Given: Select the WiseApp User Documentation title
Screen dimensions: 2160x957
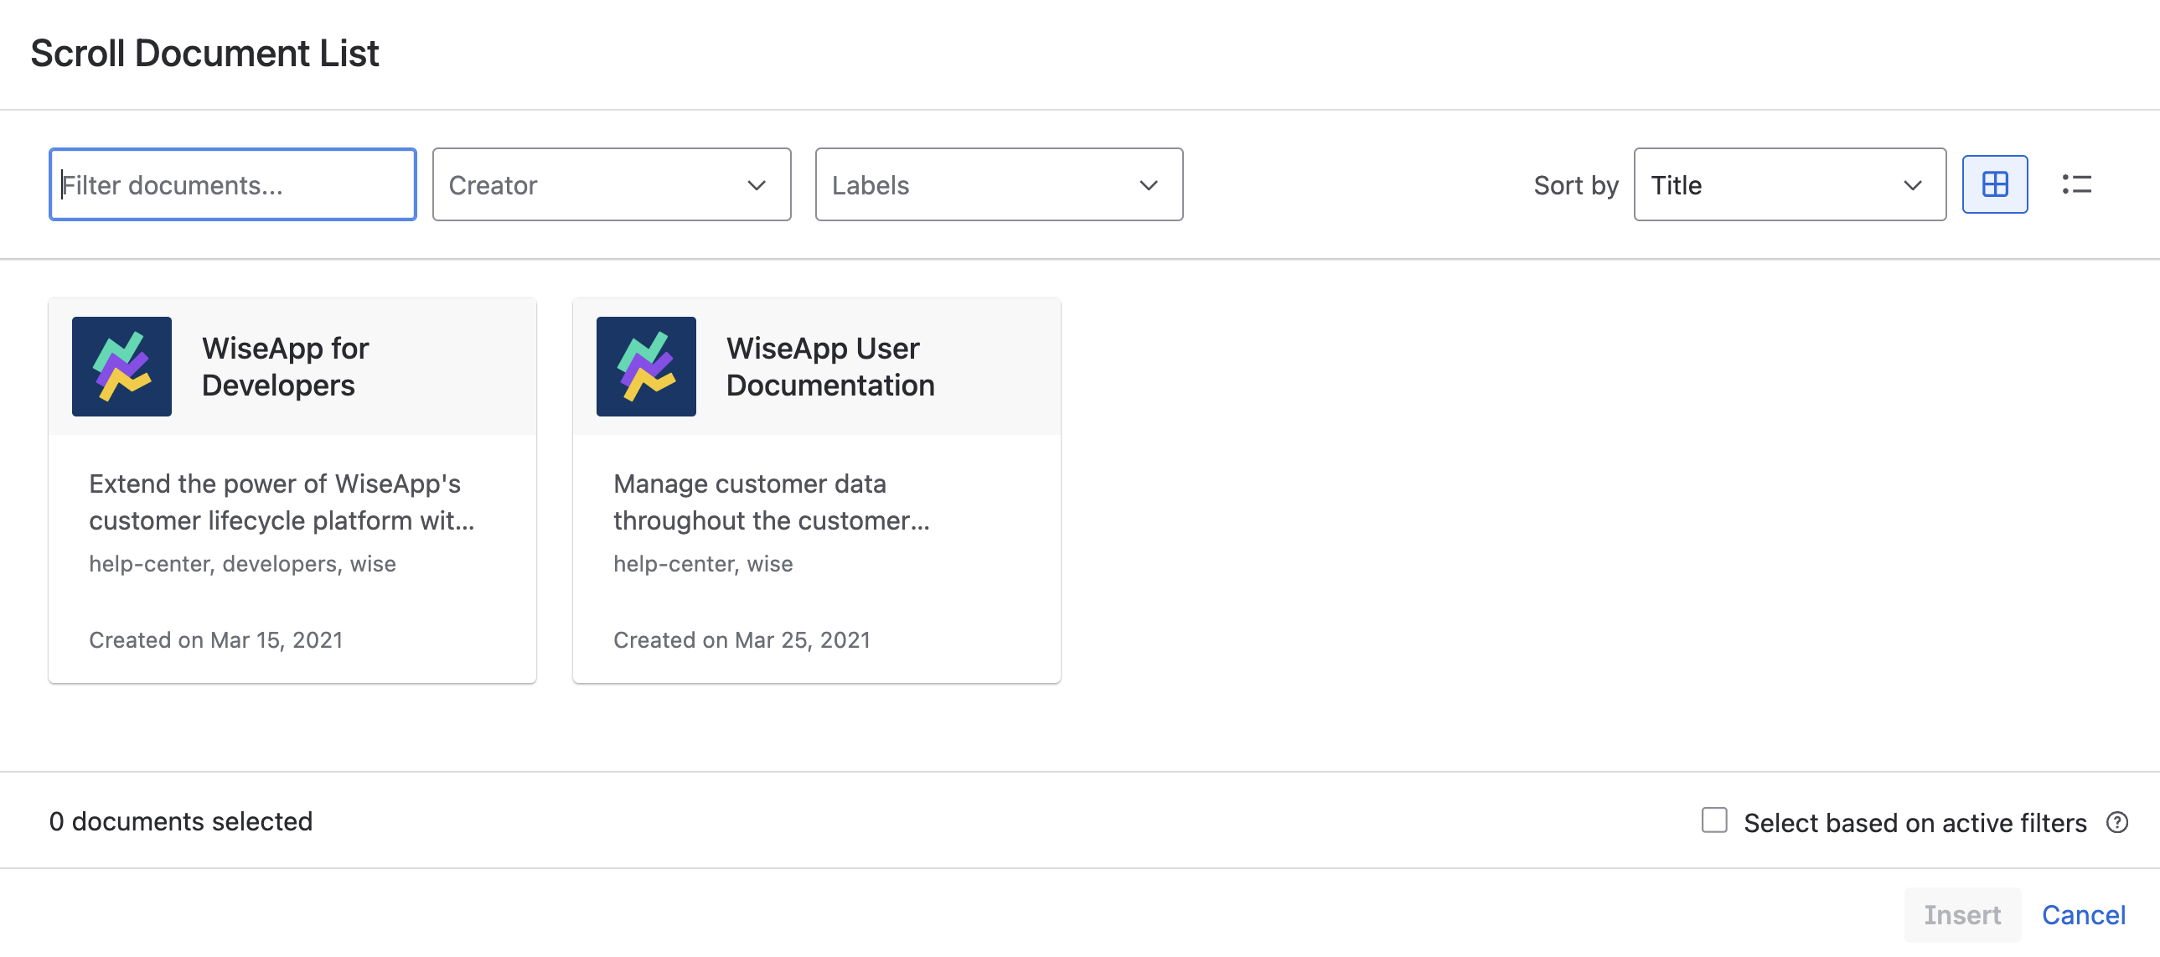Looking at the screenshot, I should click(829, 366).
